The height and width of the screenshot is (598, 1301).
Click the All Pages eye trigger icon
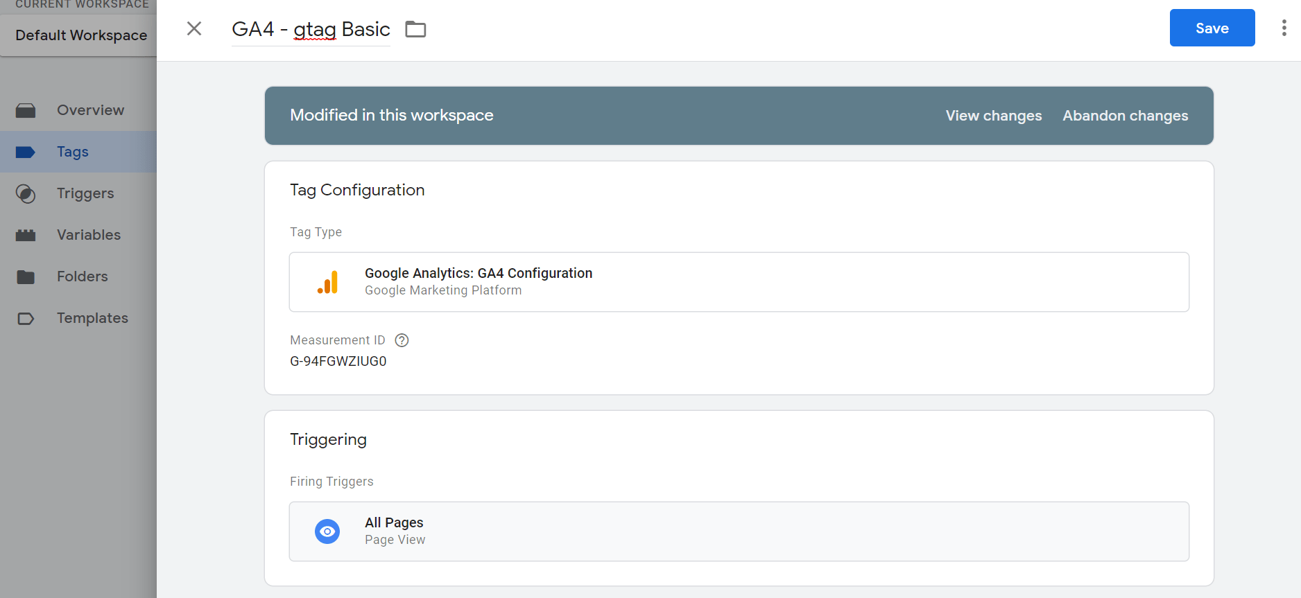(327, 531)
